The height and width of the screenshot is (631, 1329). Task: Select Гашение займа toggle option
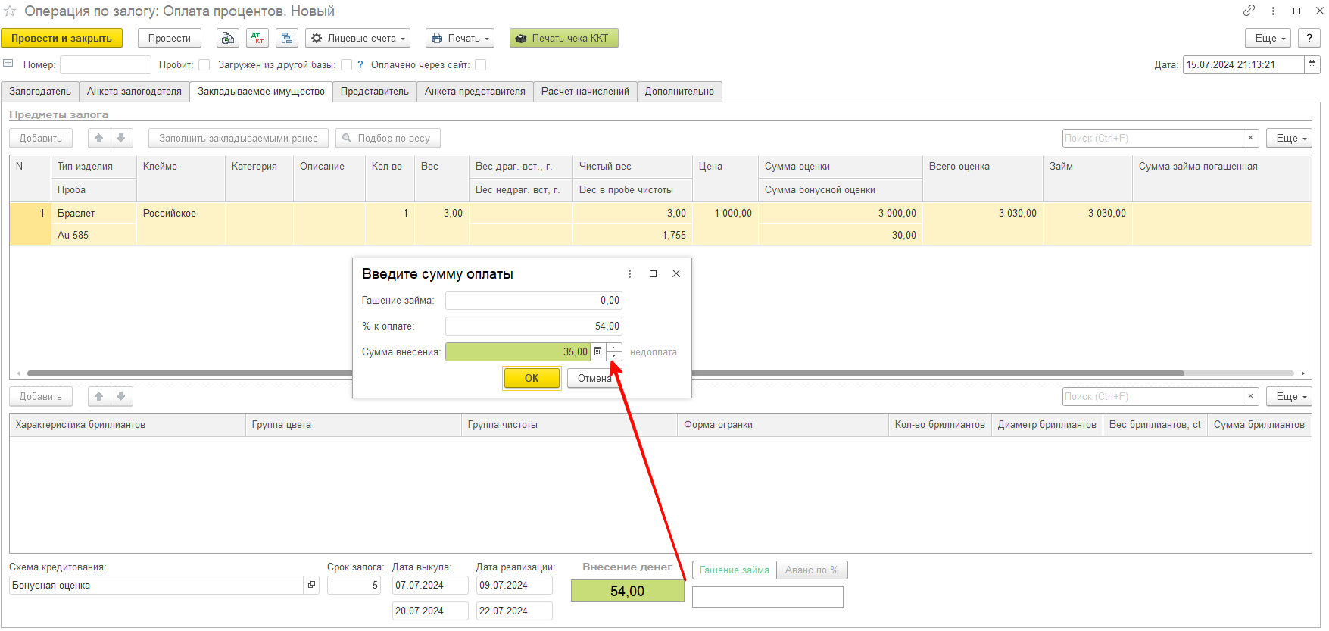735,570
